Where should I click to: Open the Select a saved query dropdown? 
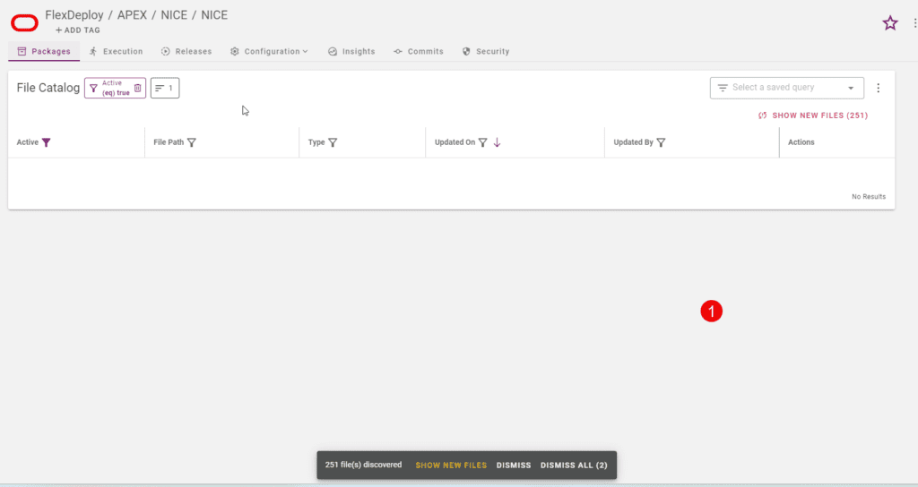(x=786, y=89)
